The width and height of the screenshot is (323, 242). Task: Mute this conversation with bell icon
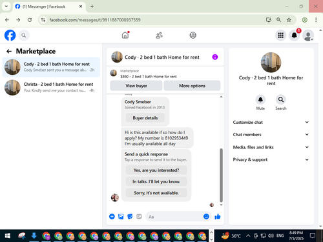tap(260, 99)
